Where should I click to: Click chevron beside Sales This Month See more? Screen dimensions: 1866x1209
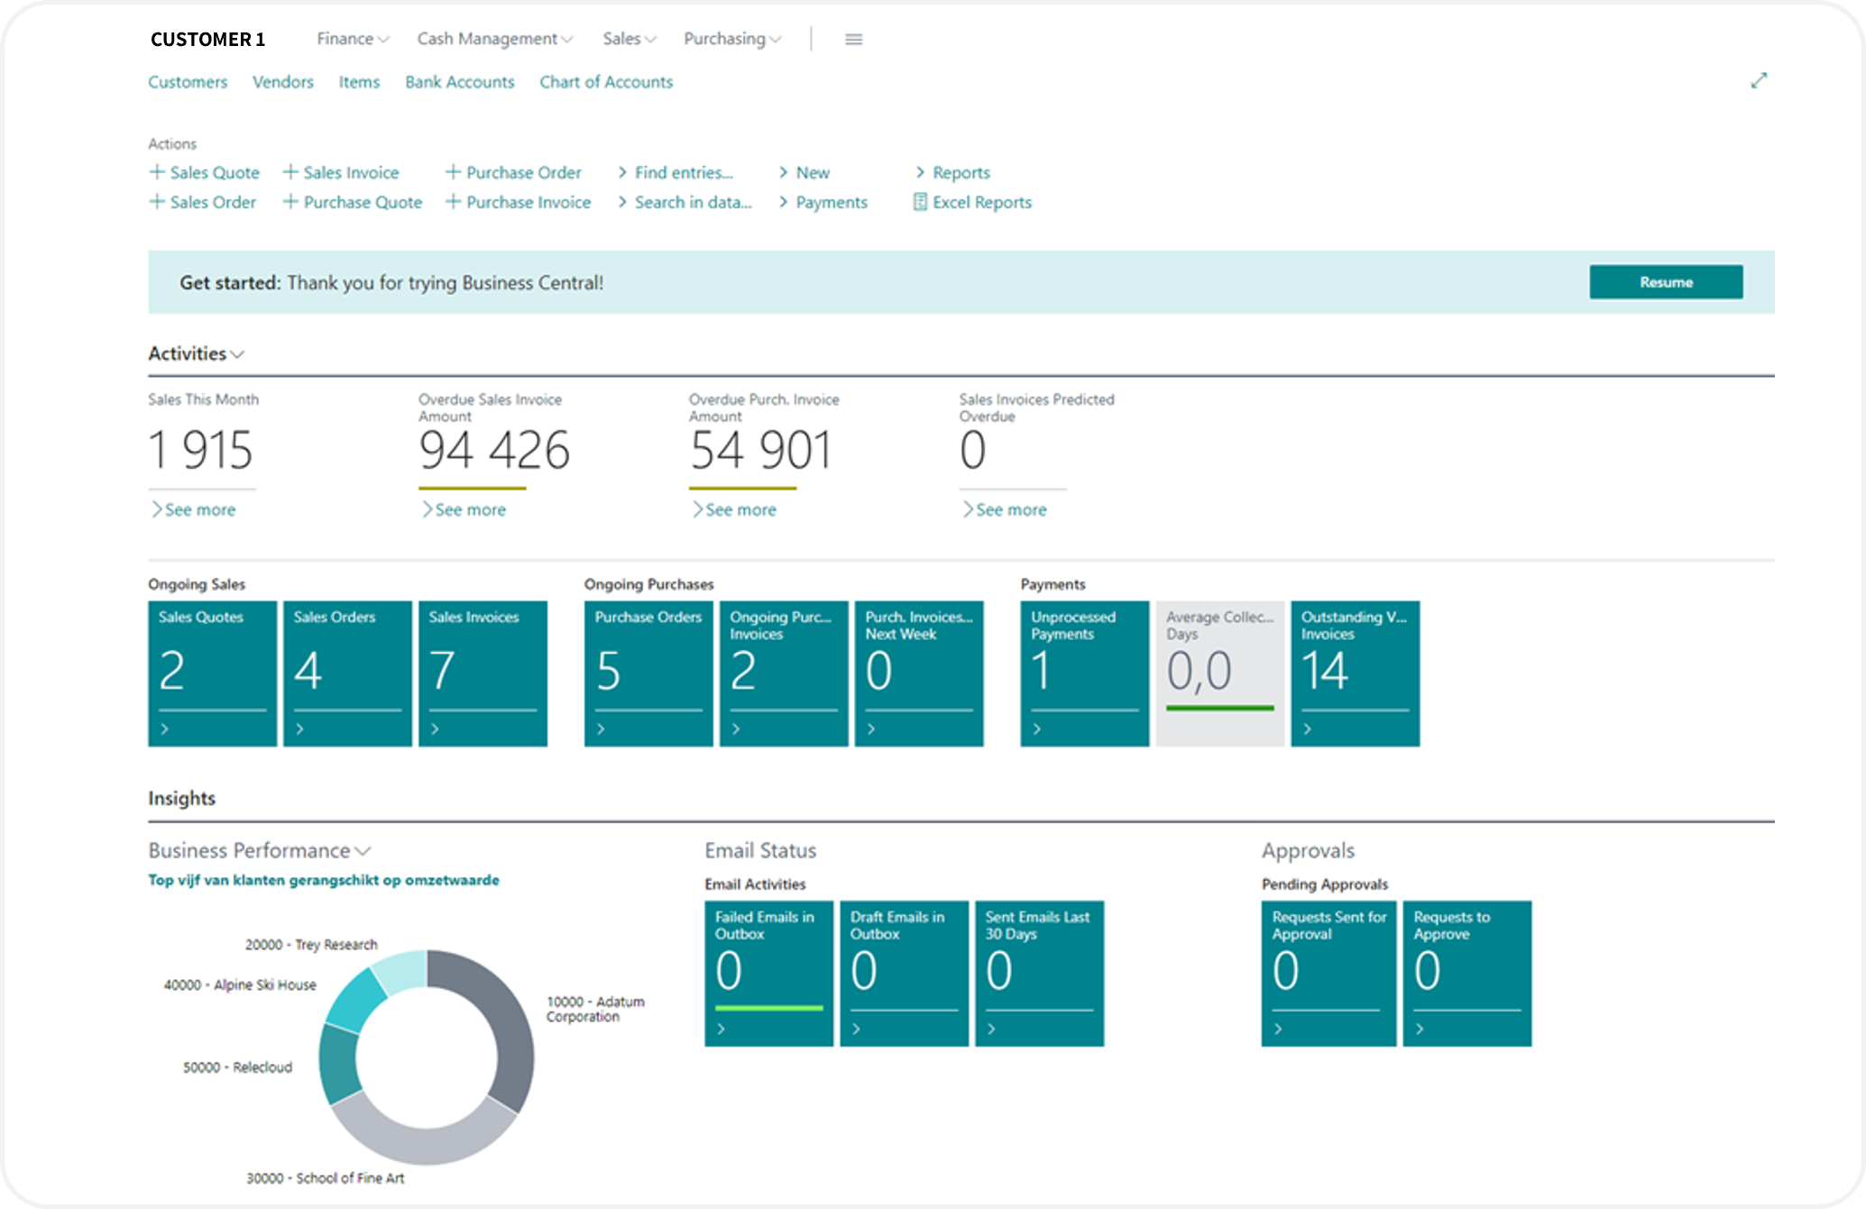point(157,509)
